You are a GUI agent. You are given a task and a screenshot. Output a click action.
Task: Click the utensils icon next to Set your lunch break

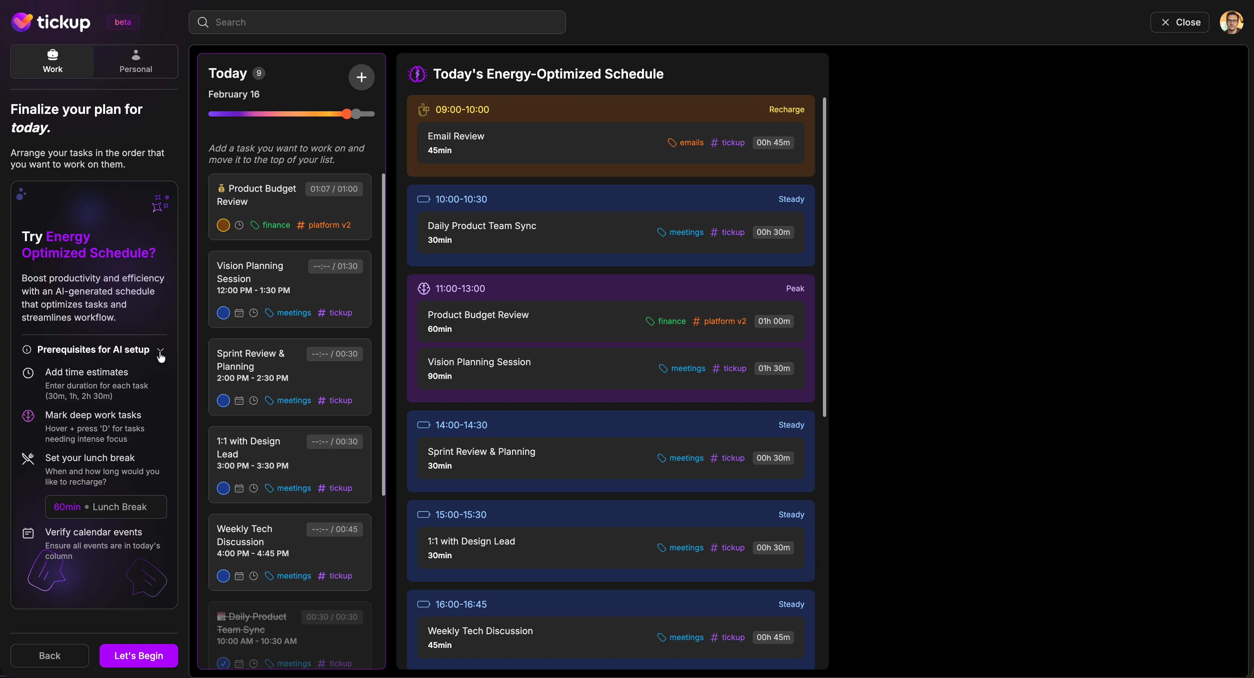28,458
